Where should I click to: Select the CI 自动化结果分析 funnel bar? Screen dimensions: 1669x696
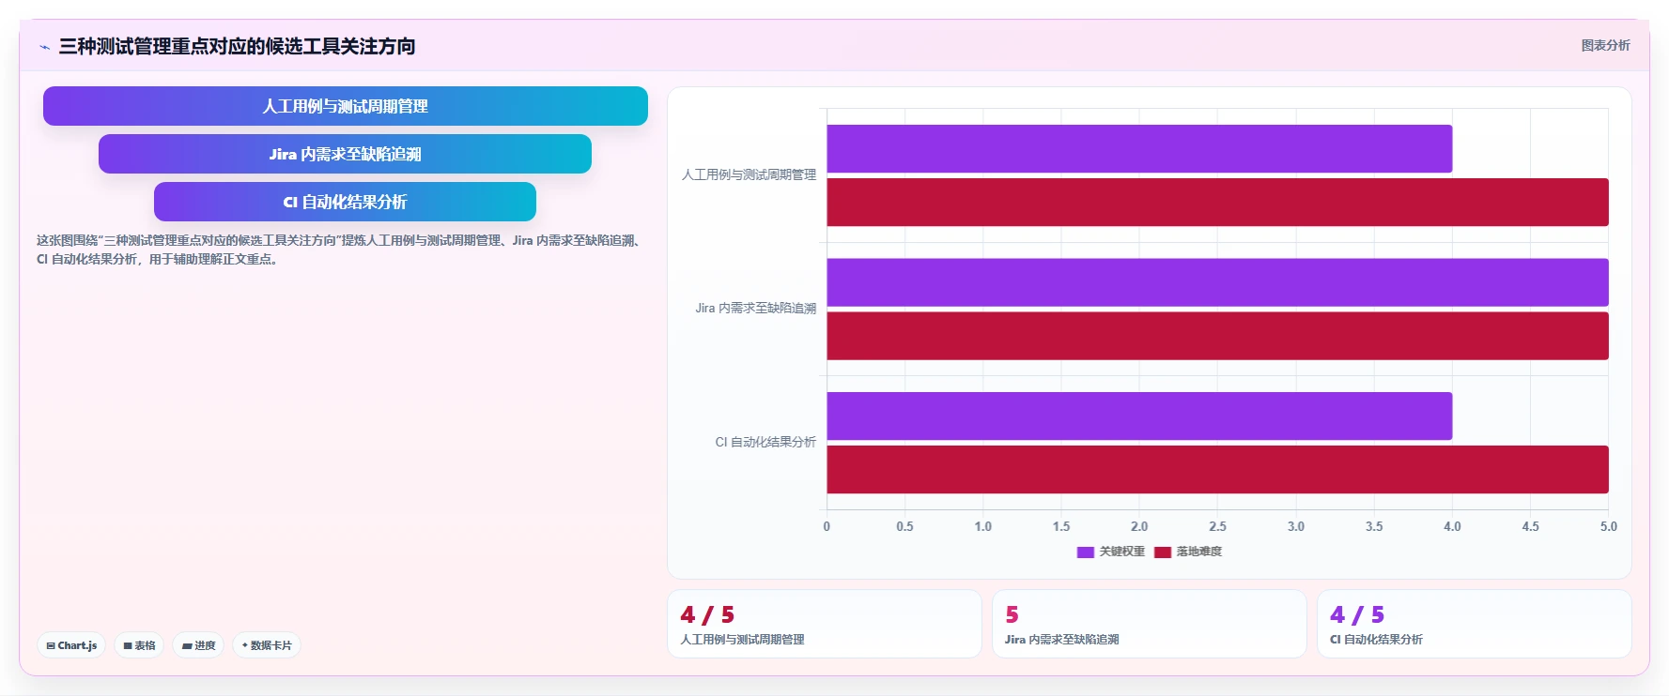tap(345, 202)
